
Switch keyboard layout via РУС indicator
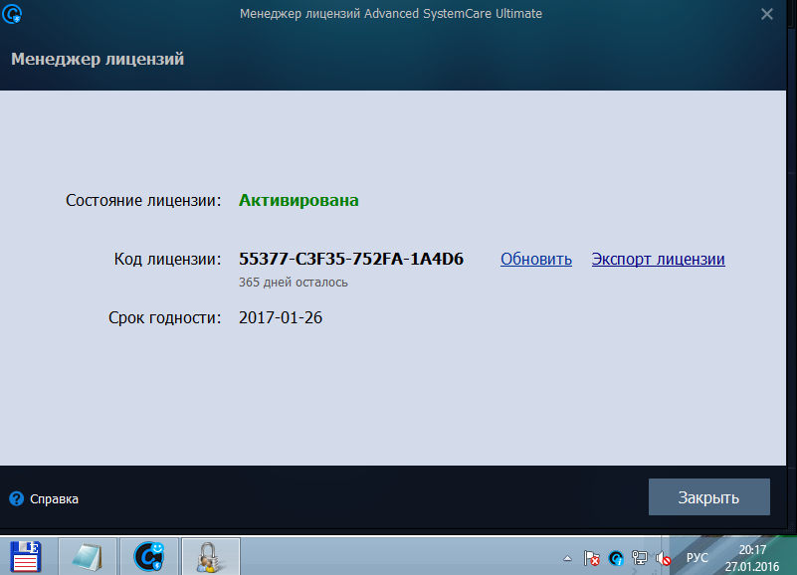click(696, 559)
